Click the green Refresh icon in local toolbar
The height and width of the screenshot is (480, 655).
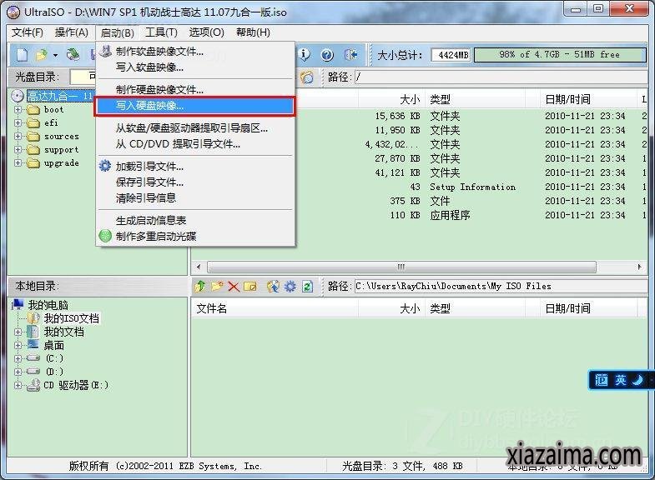point(307,287)
